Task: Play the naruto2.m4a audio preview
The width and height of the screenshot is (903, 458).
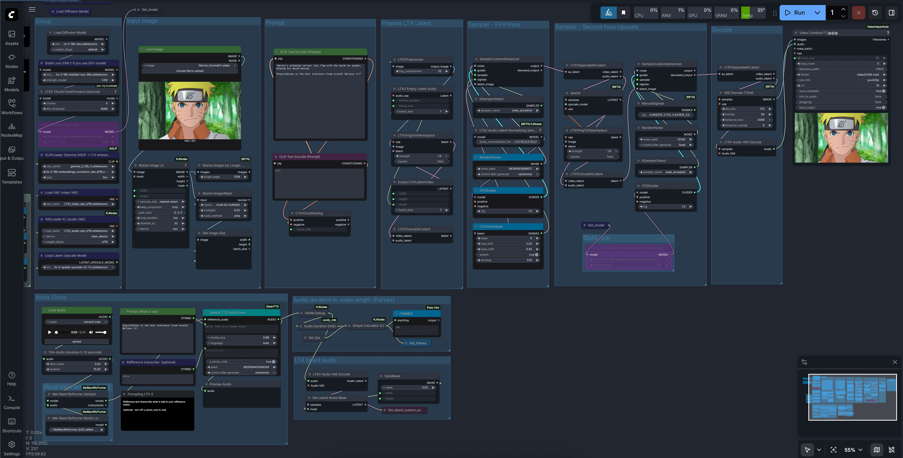Action: (x=49, y=332)
